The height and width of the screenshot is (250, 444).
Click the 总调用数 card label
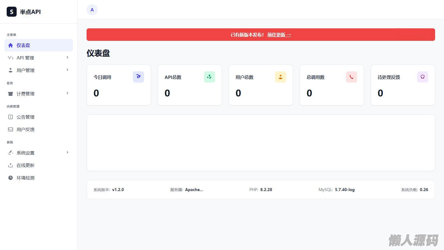(x=316, y=77)
